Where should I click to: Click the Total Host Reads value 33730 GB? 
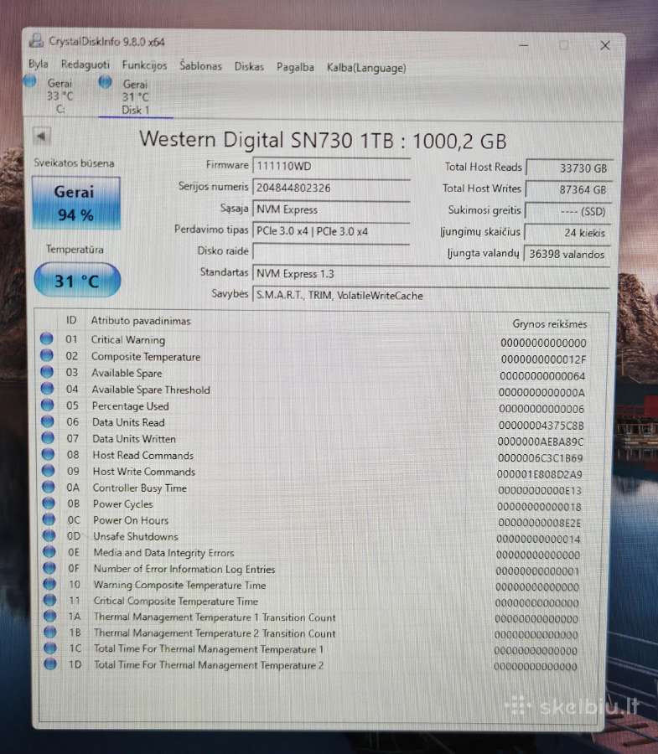[569, 168]
